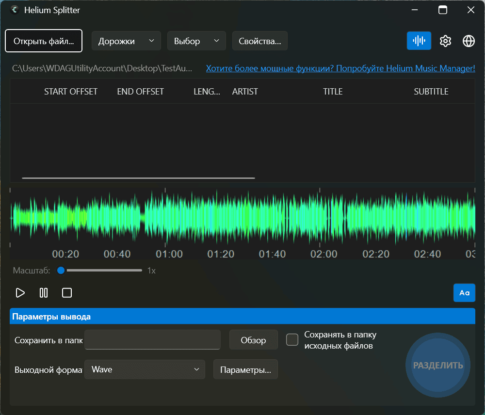The image size is (485, 415).
Task: Open the Дорожки dropdown menu
Action: coord(126,41)
